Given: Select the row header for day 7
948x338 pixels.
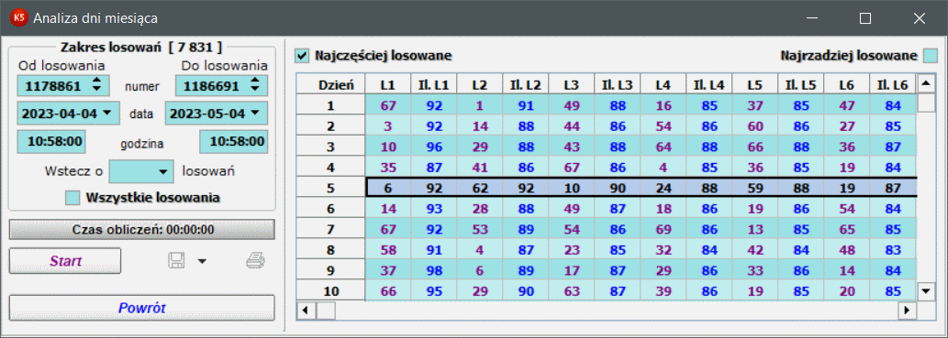Looking at the screenshot, I should click(x=331, y=229).
